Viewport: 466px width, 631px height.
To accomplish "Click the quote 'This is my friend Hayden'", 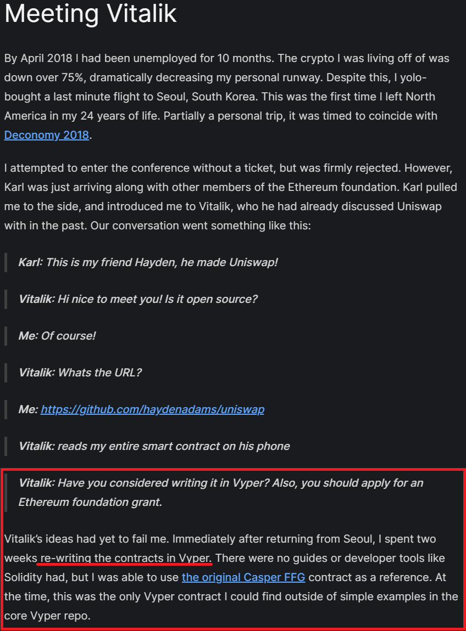I will pos(148,262).
